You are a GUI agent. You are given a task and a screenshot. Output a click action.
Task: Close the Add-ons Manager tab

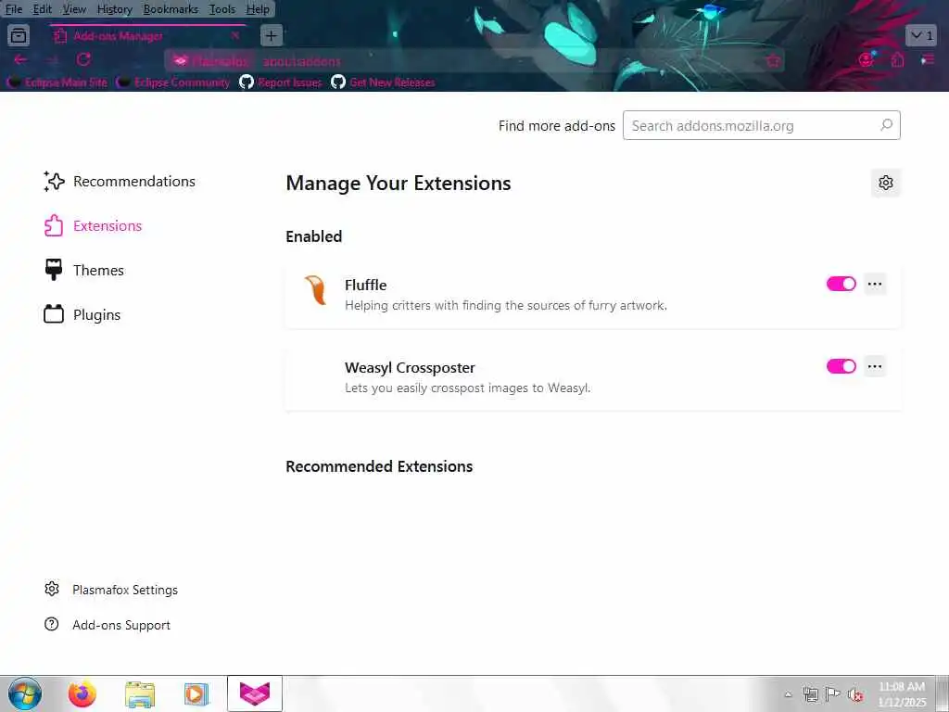tap(235, 36)
